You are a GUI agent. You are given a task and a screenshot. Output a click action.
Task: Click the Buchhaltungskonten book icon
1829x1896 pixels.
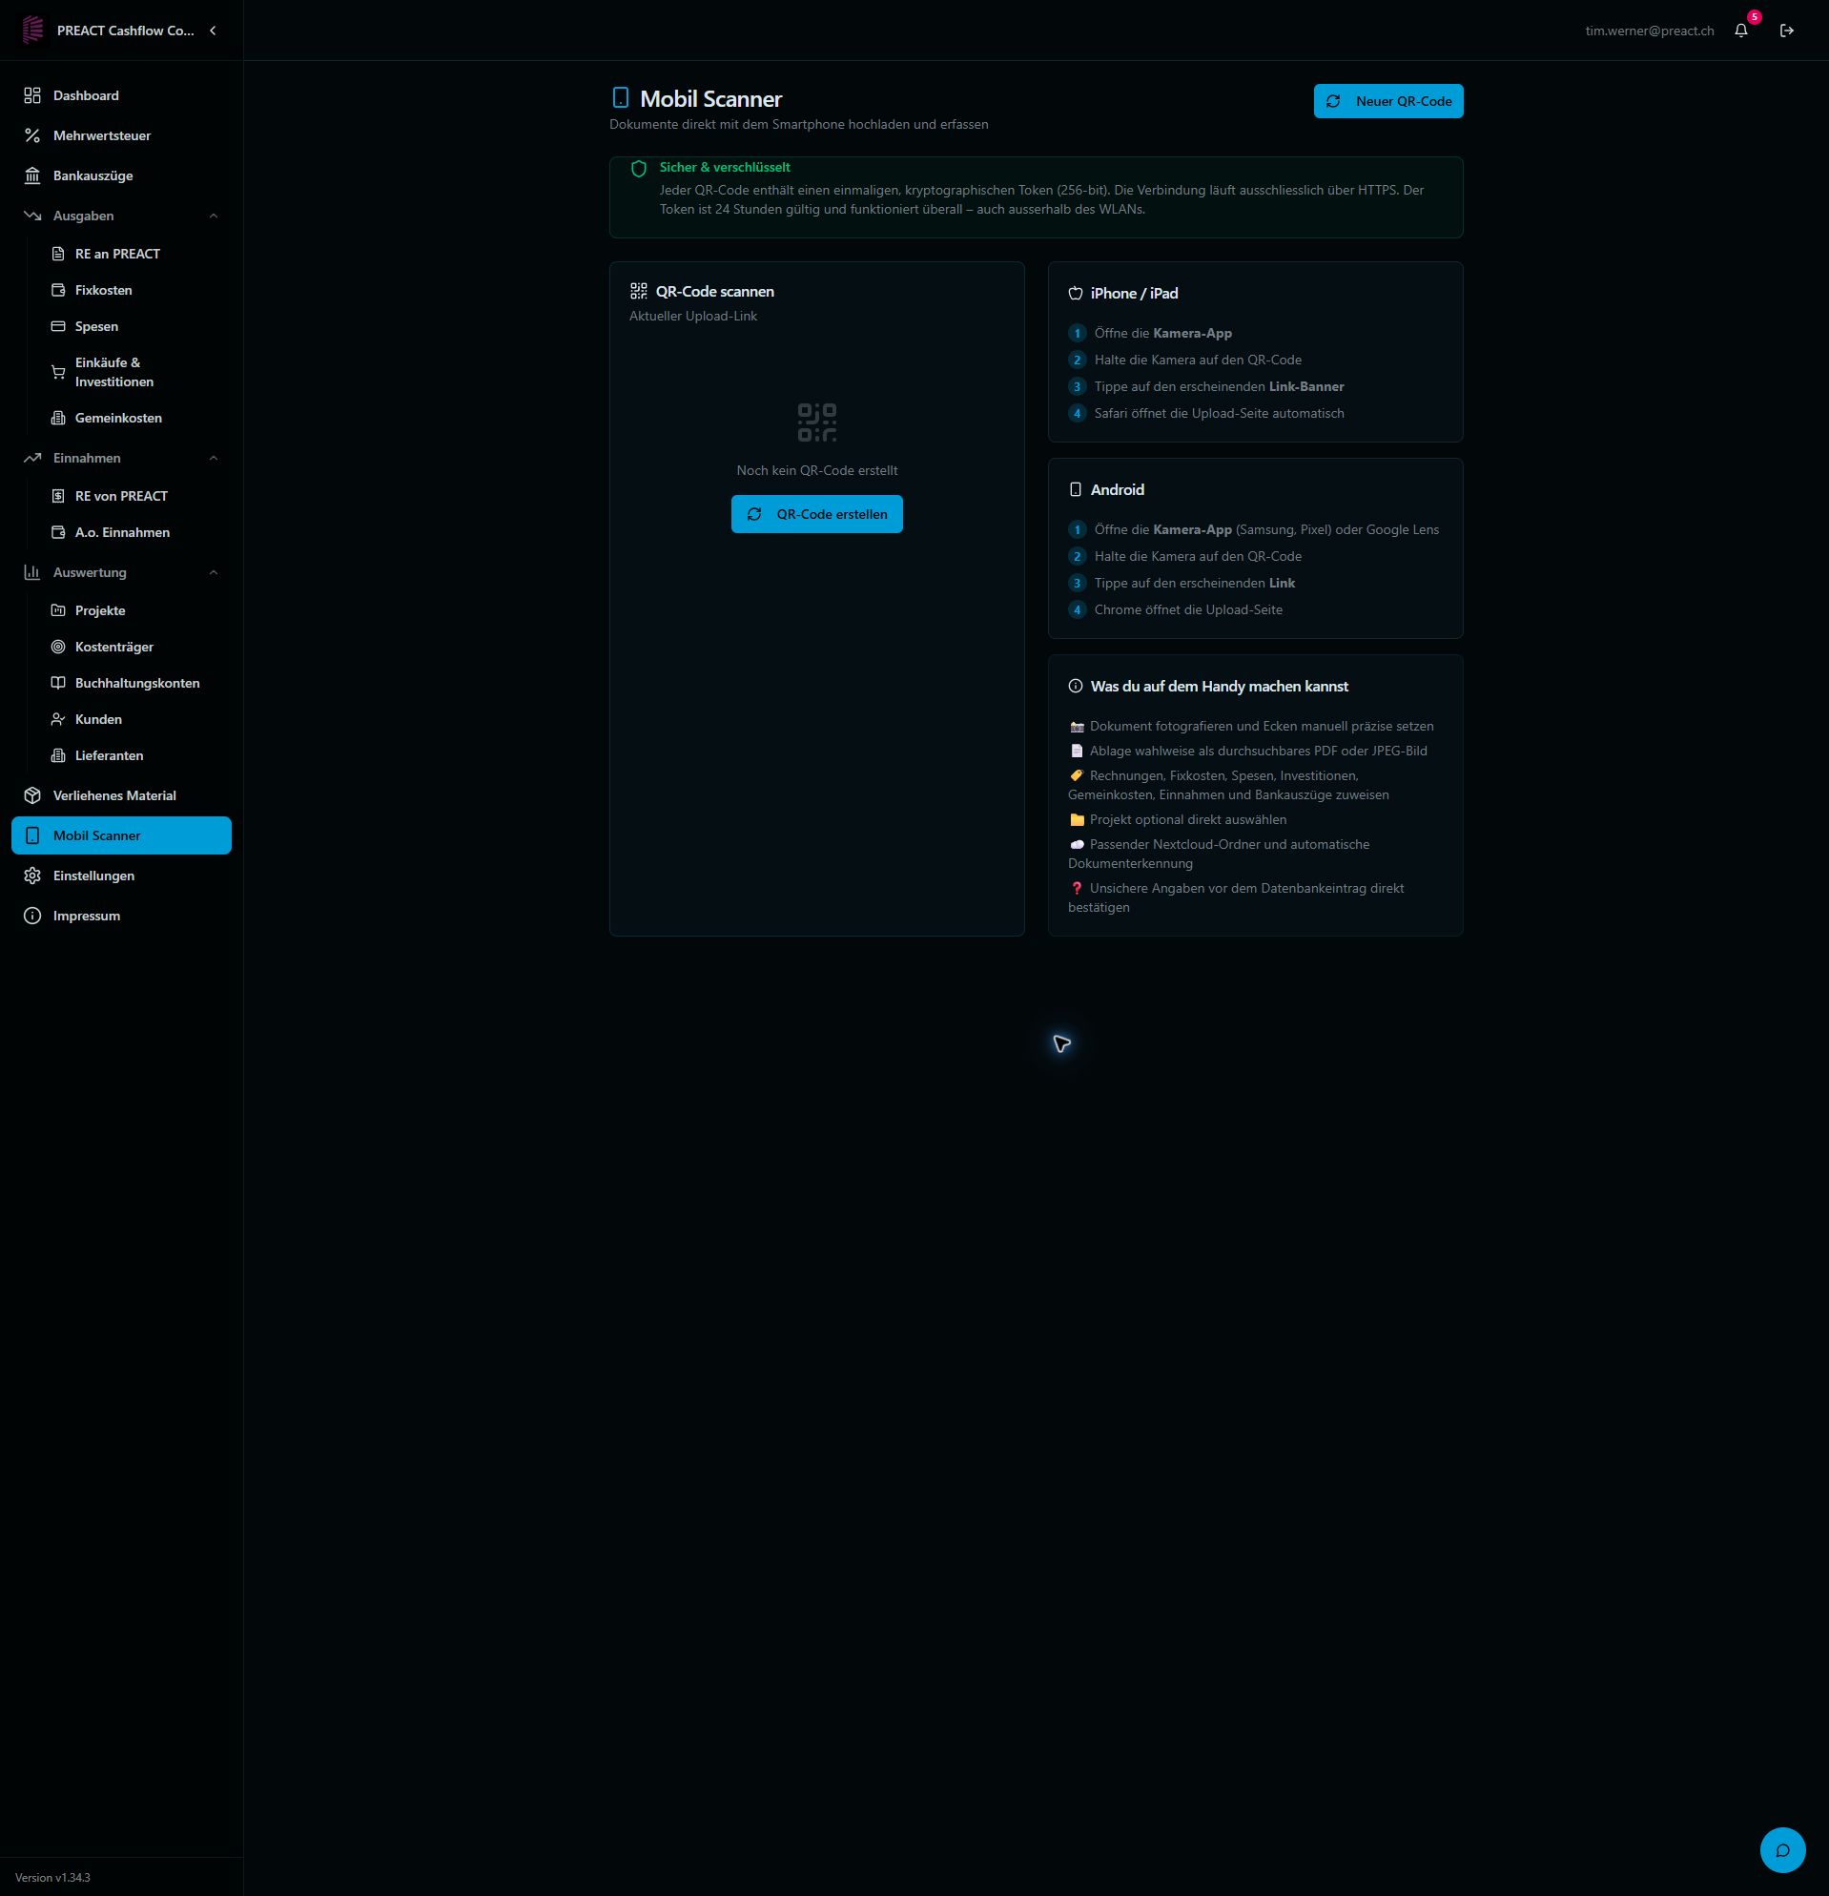[58, 683]
